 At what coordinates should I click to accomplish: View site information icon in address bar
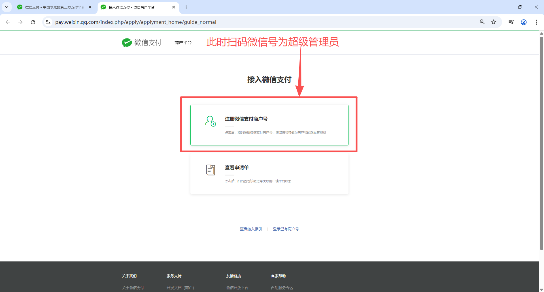48,22
